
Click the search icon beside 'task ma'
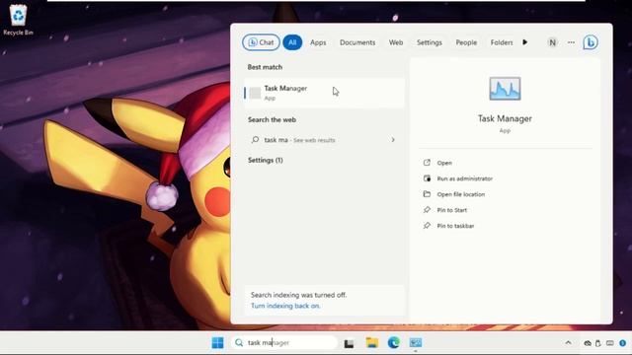coord(255,140)
